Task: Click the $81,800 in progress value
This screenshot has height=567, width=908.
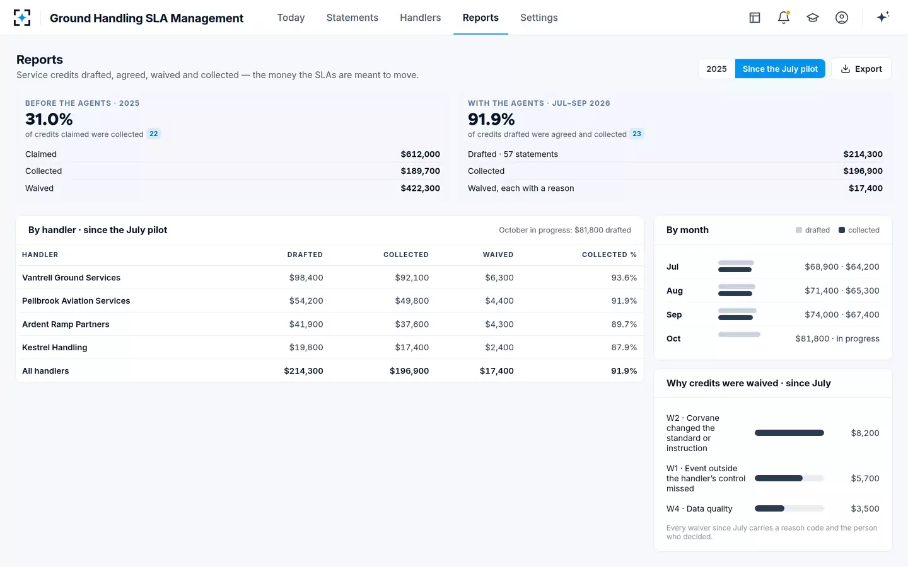Action: click(x=837, y=338)
